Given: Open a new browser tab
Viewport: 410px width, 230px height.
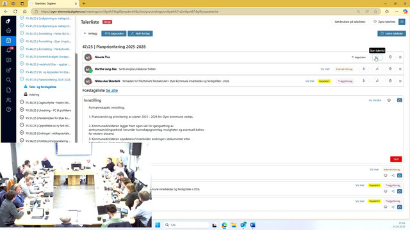Looking at the screenshot, I should [x=84, y=4].
